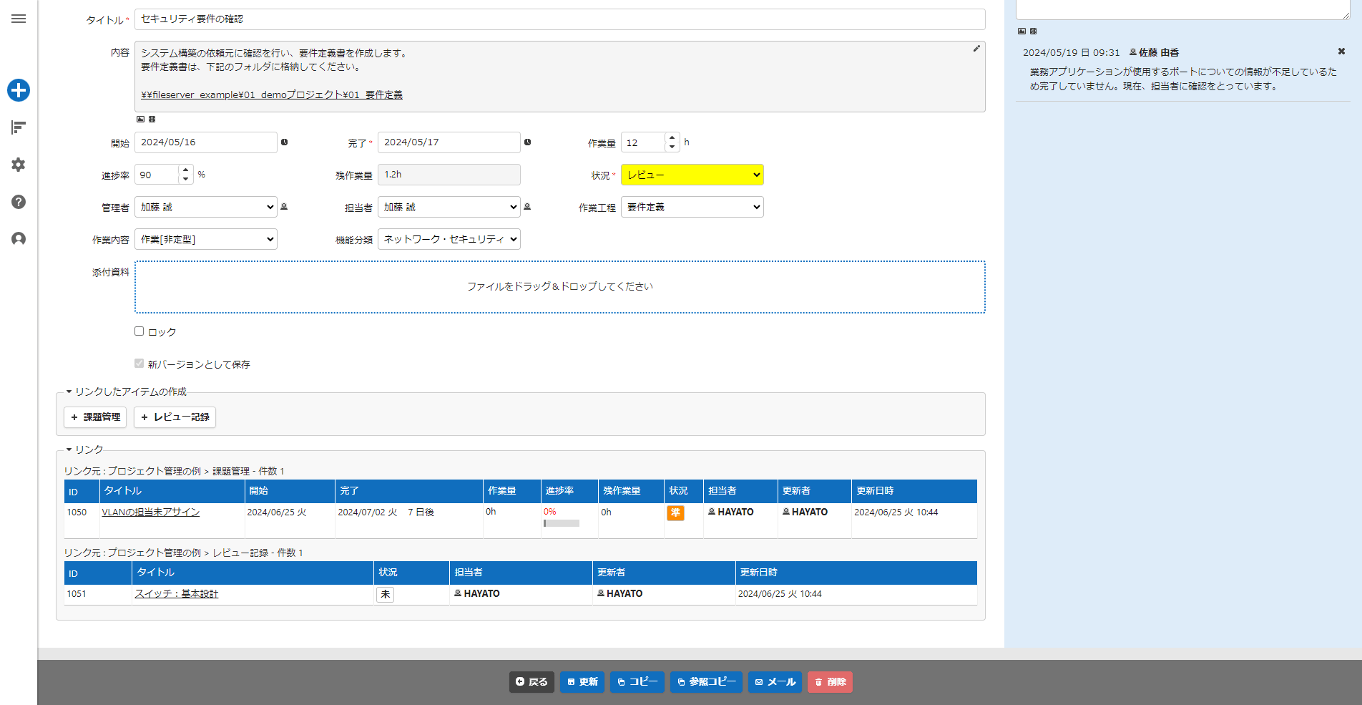Click the pencil edit icon in 内容 box
Screen dimensions: 1362x705
[976, 49]
